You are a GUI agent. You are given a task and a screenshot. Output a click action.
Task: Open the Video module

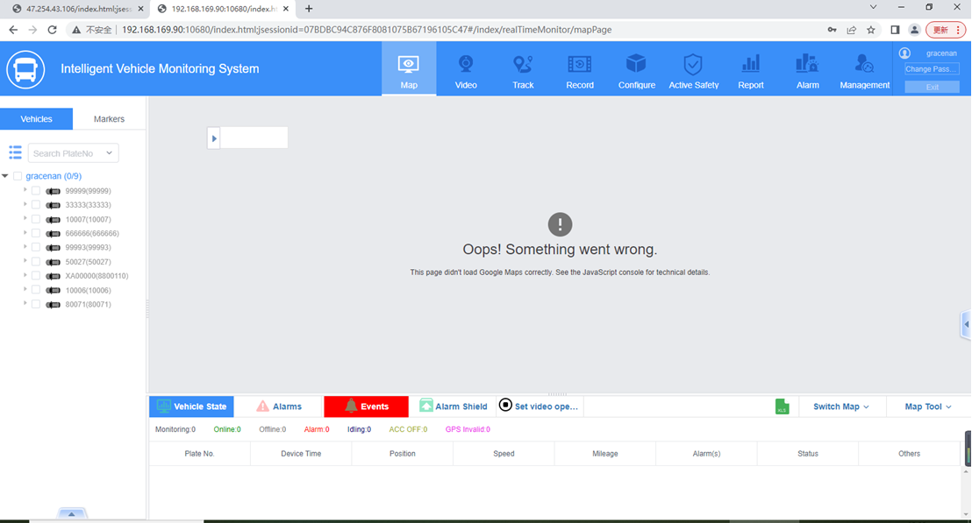coord(466,68)
